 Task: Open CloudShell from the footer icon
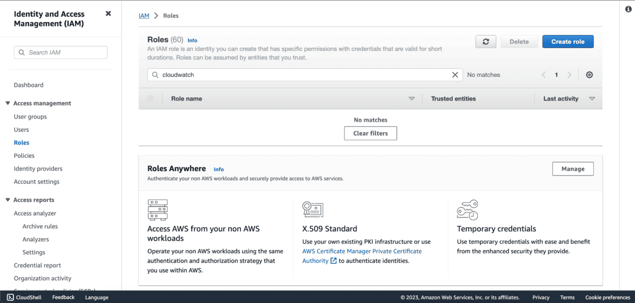(x=11, y=297)
